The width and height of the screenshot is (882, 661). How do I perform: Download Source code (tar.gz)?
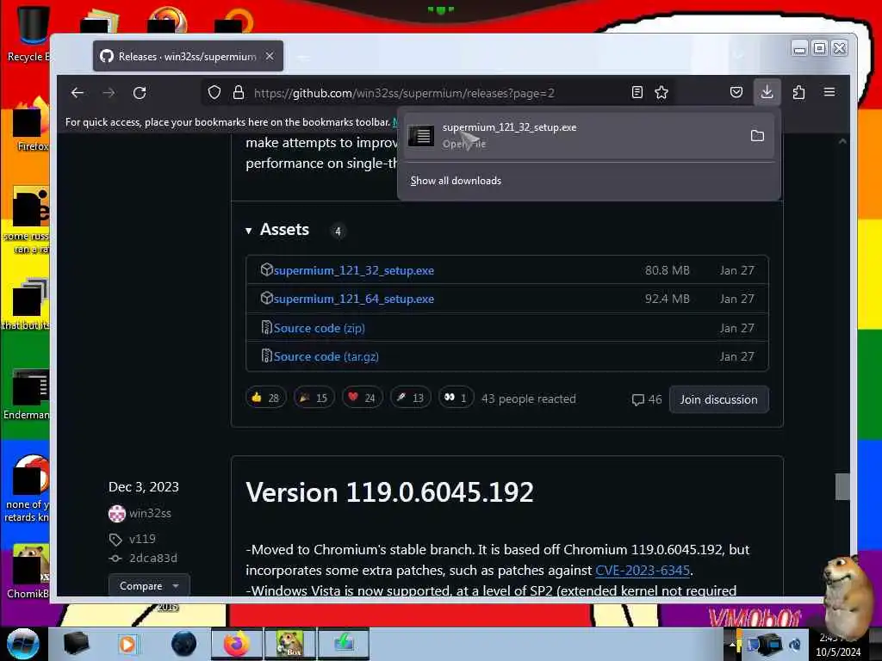(x=326, y=357)
